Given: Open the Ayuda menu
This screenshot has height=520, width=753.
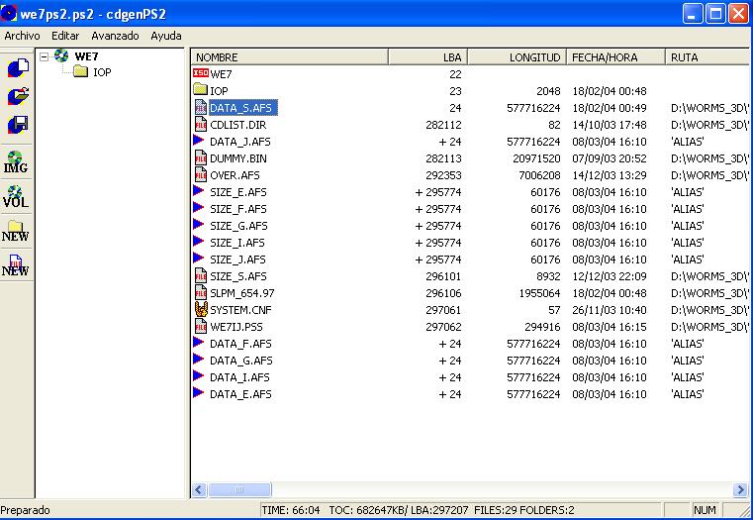Looking at the screenshot, I should click(166, 36).
